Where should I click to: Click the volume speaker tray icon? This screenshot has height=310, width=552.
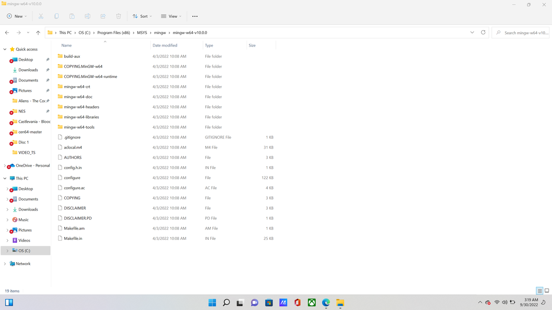pyautogui.click(x=505, y=303)
